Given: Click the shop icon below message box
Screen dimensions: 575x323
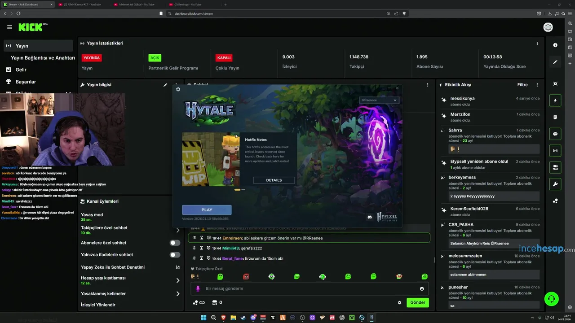Looking at the screenshot, I should [x=215, y=302].
